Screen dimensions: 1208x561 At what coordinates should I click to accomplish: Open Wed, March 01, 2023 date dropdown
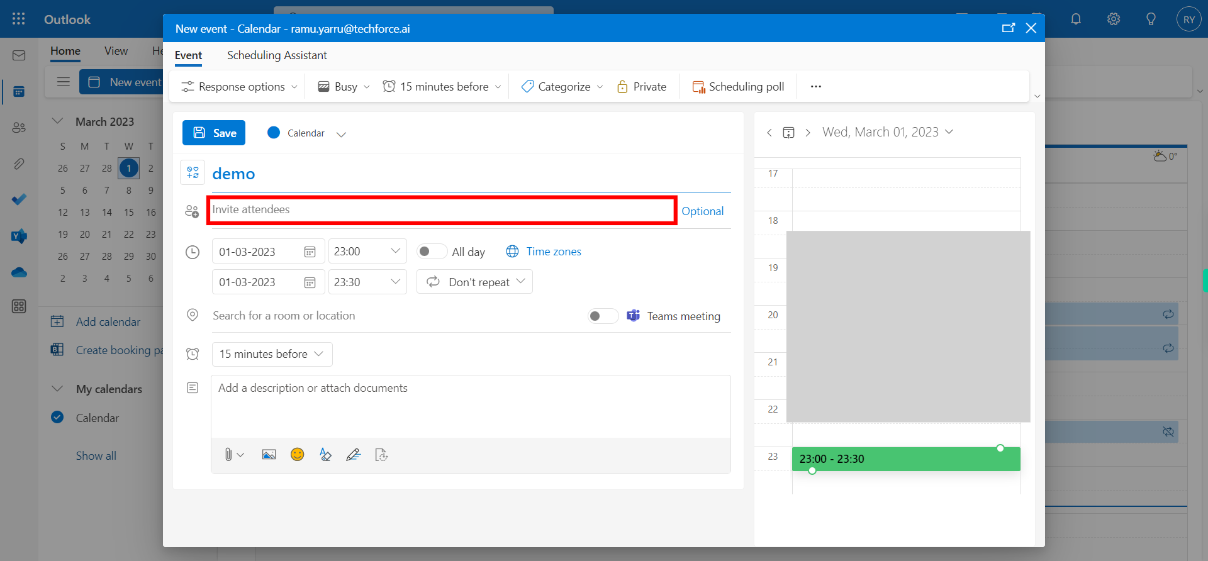pos(888,132)
